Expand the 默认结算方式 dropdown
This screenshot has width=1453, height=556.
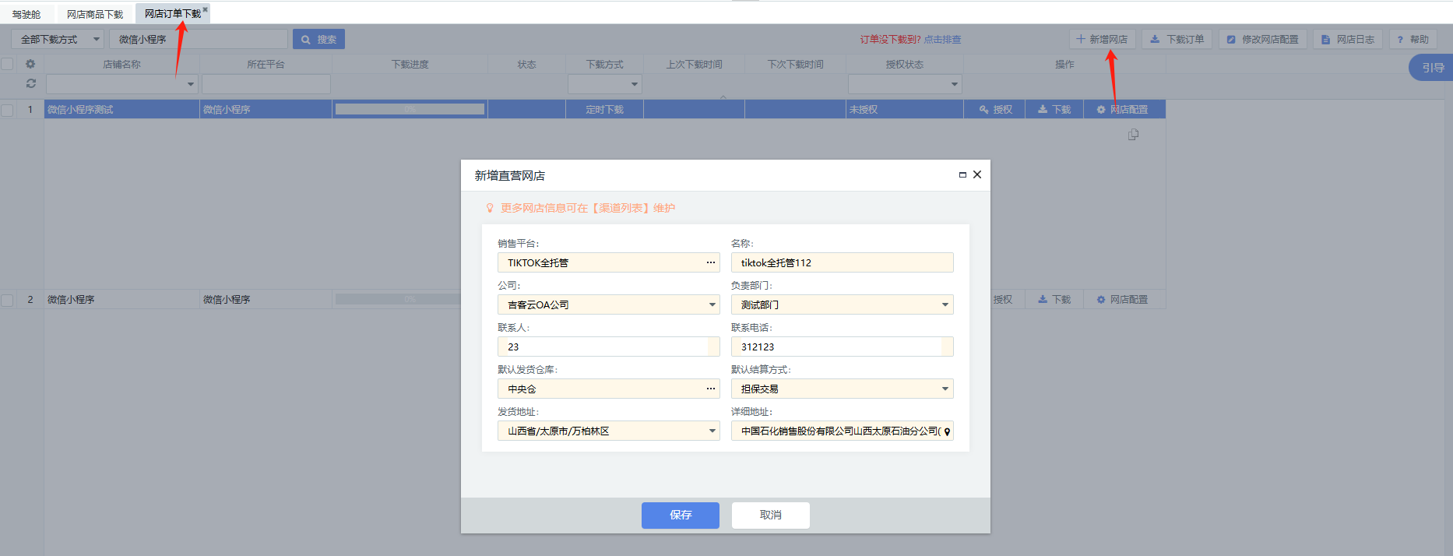pos(945,389)
